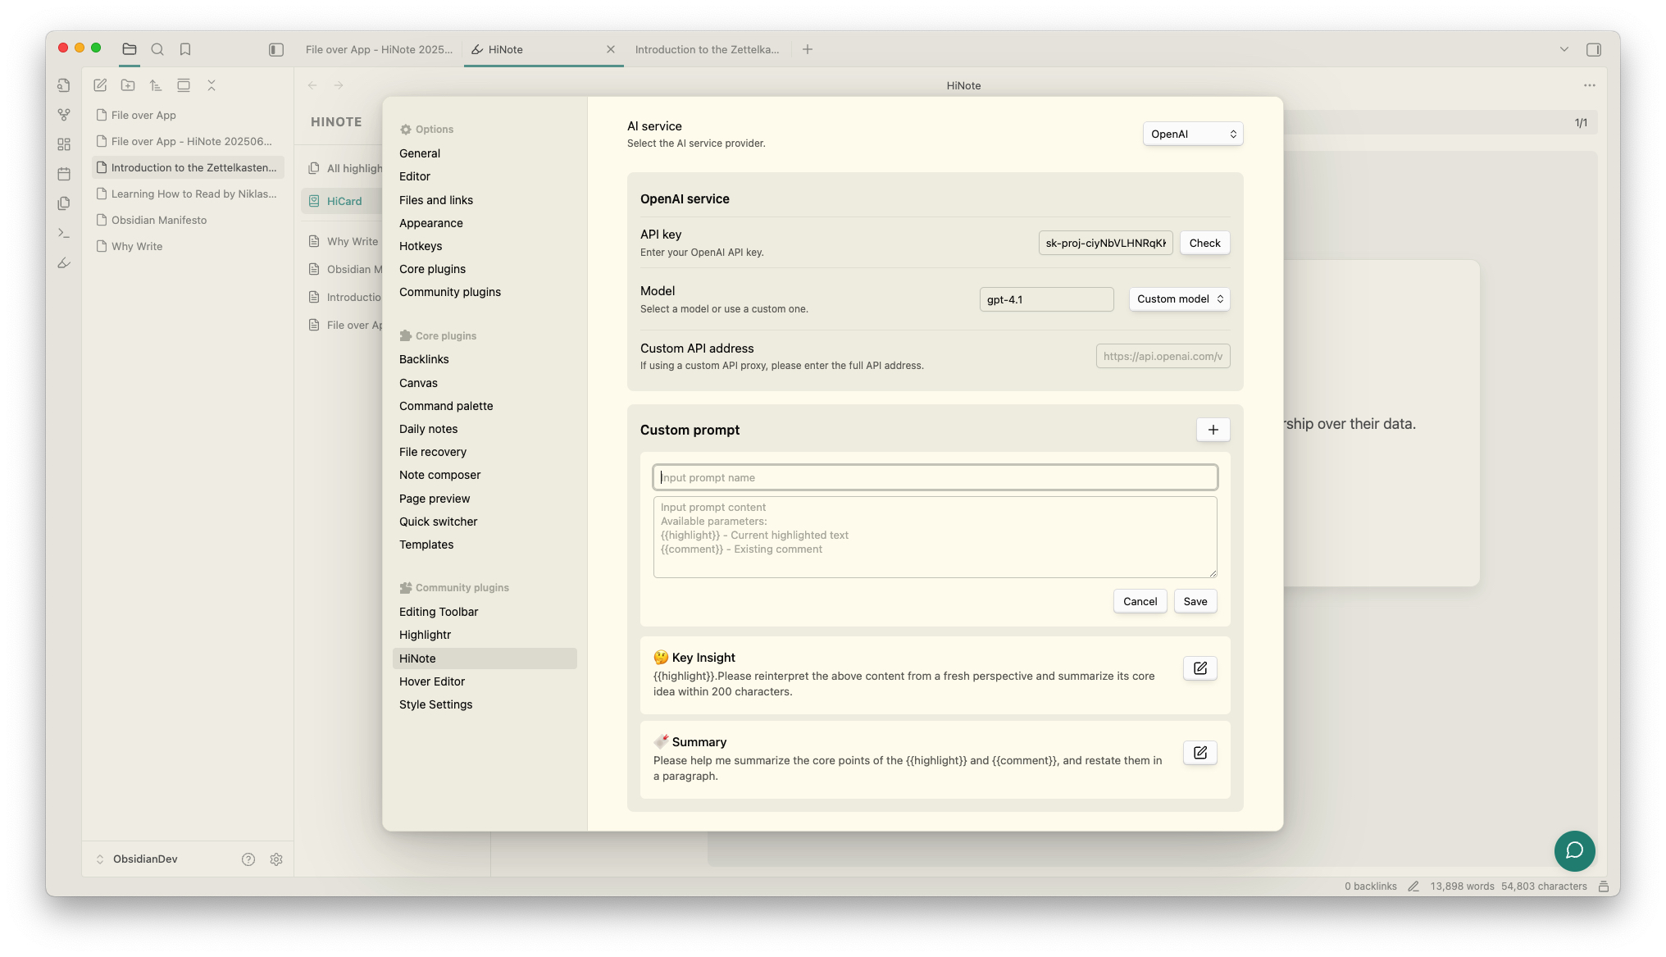Image resolution: width=1666 pixels, height=957 pixels.
Task: Open daily note calendar icon
Action: [64, 174]
